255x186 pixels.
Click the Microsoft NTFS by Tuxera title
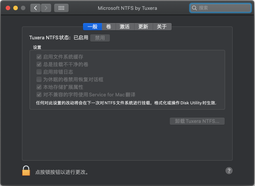(127, 8)
